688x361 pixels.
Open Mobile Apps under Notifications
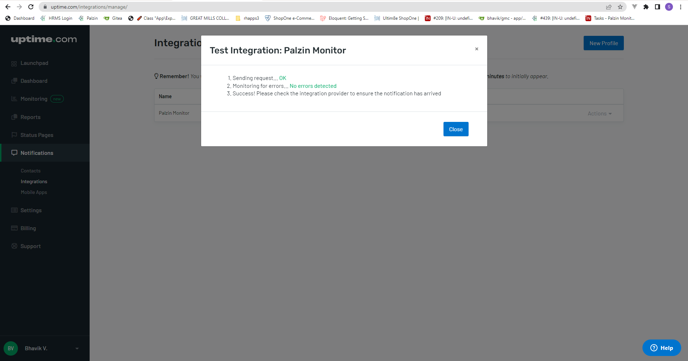point(34,193)
